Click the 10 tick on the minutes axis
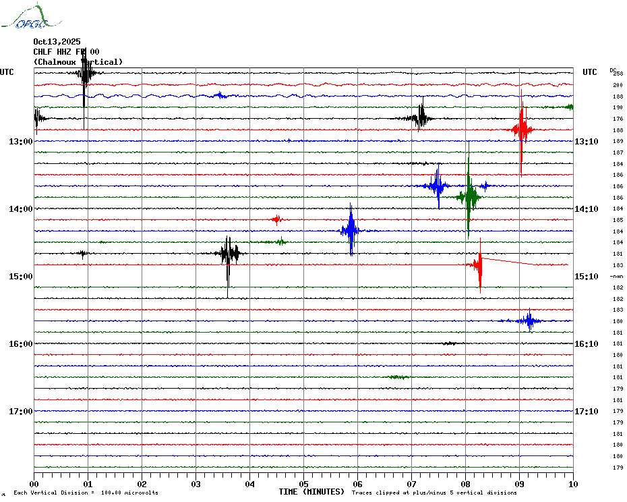Image resolution: width=627 pixels, height=502 pixels. tap(572, 484)
